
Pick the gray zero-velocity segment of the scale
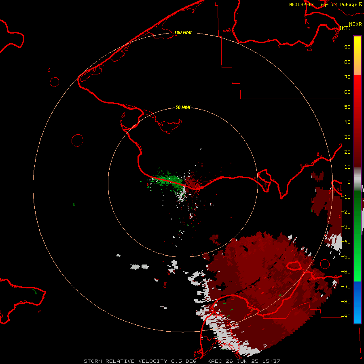pos(357,179)
